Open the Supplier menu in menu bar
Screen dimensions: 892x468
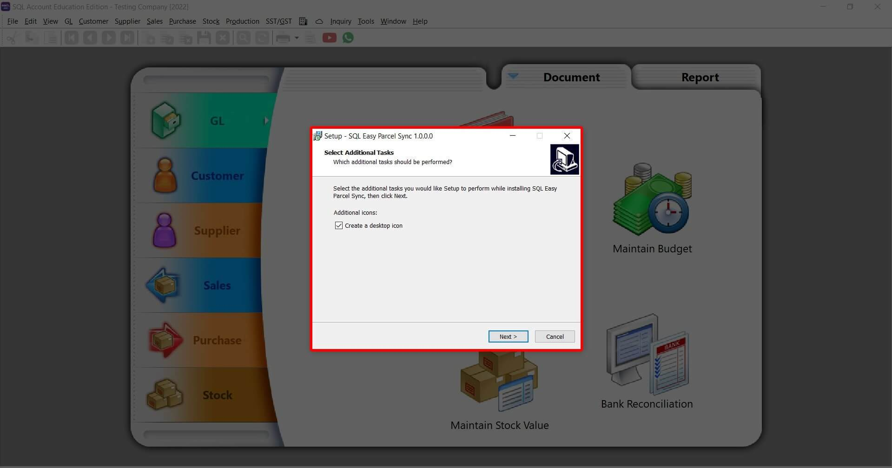[127, 21]
